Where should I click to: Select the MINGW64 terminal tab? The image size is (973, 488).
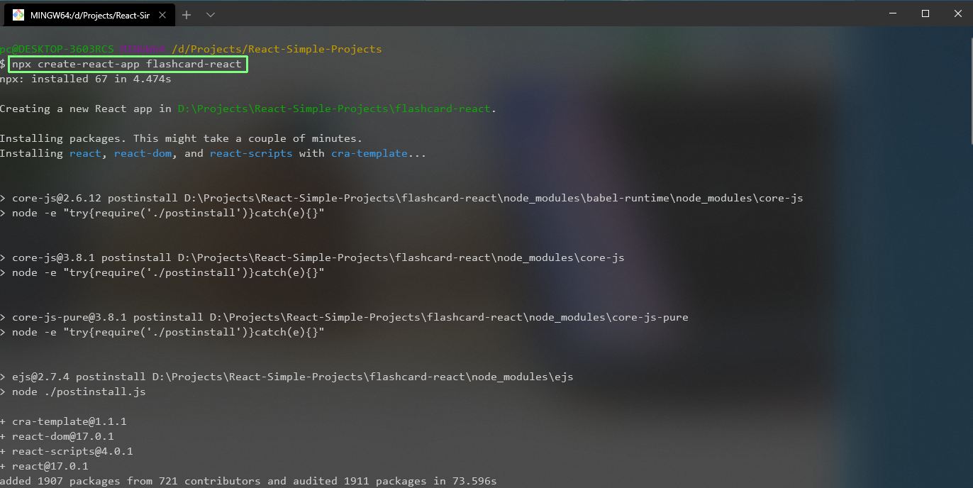(89, 14)
